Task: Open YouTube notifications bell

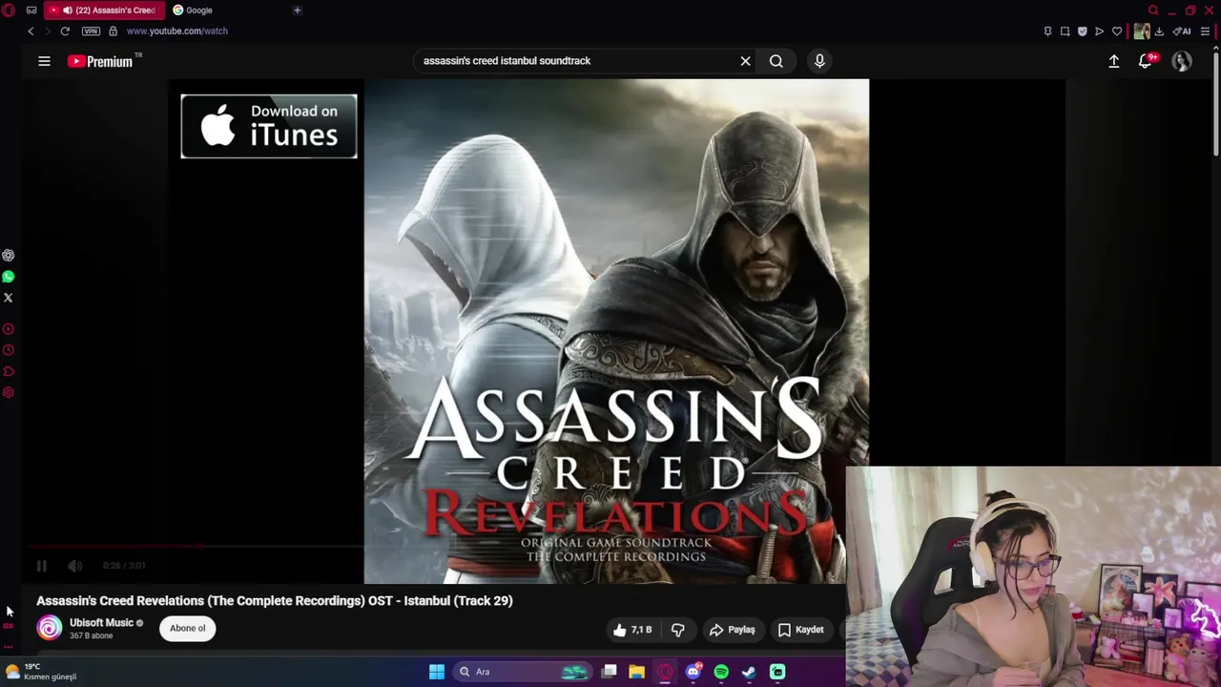Action: [1146, 61]
